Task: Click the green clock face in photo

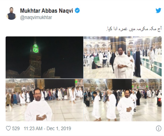Action: pos(36,50)
